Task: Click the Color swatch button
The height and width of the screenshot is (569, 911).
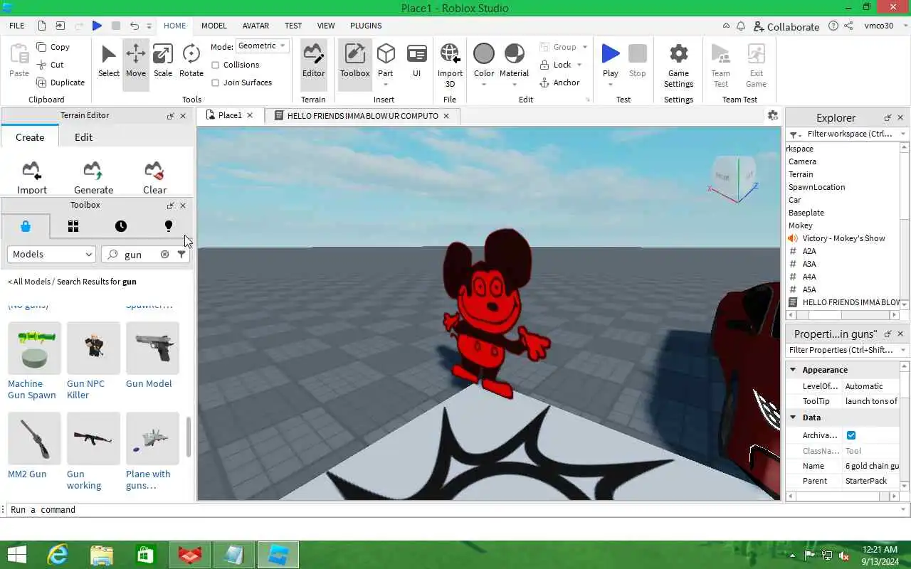Action: coord(484,54)
